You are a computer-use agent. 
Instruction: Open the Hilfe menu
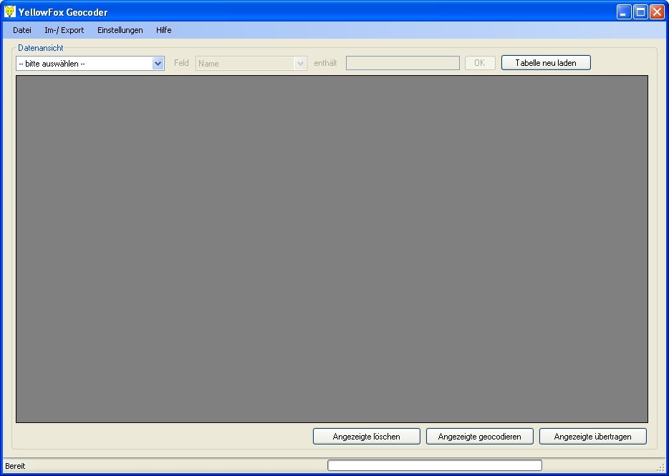click(163, 30)
